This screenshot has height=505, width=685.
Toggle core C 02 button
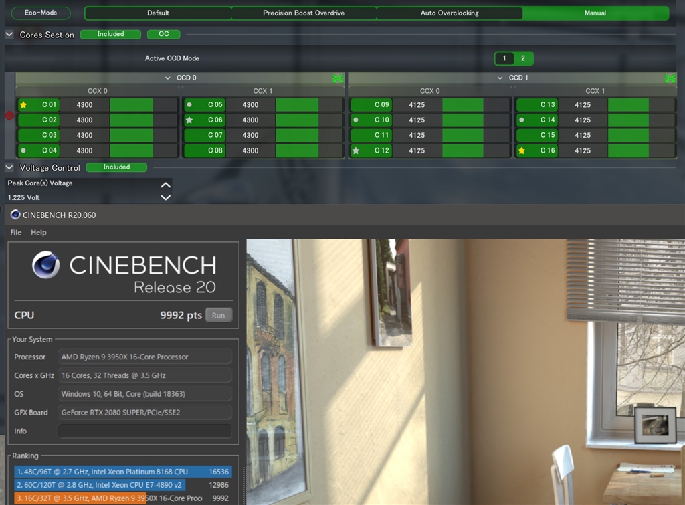pyautogui.click(x=39, y=120)
